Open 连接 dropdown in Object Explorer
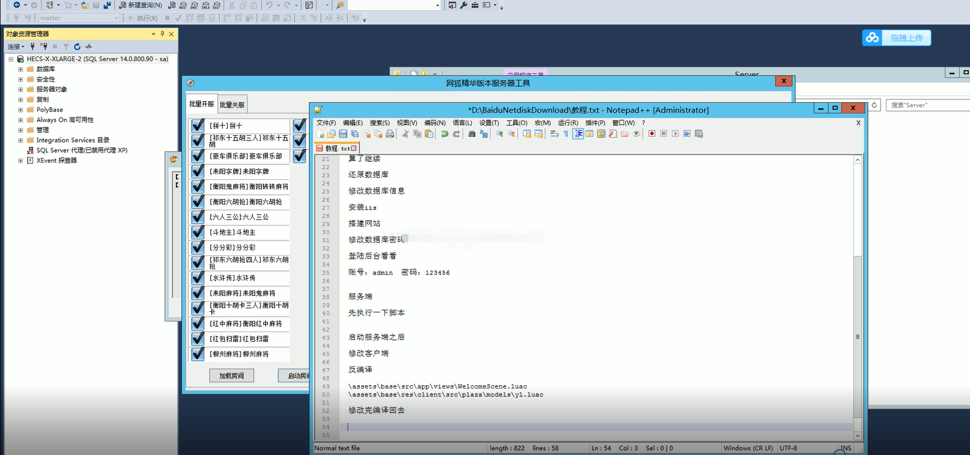Screen dimensions: 970x455 16,46
